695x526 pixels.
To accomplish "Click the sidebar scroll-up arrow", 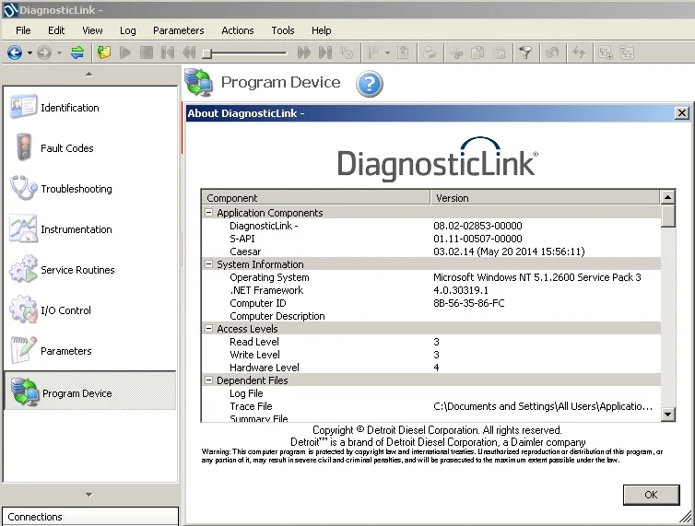I will [x=89, y=74].
